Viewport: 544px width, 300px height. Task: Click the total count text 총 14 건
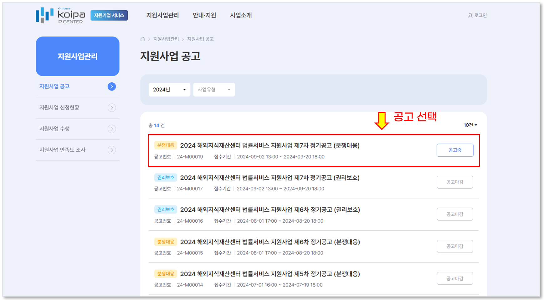[157, 125]
